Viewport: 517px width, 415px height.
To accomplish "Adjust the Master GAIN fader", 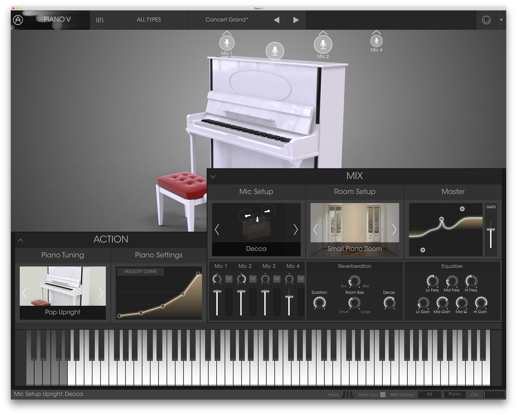I will pos(491,230).
